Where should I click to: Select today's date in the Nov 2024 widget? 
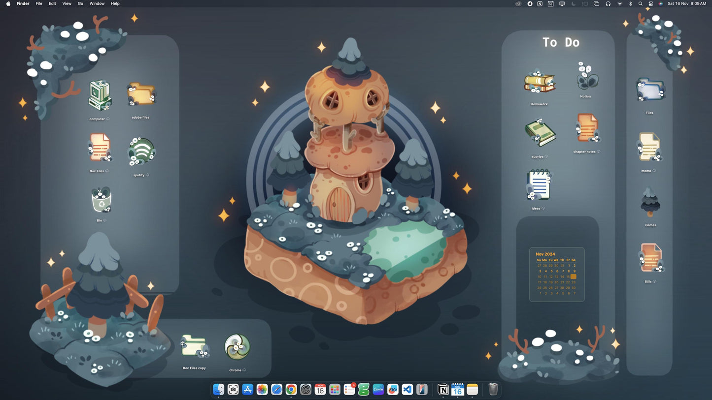point(573,277)
